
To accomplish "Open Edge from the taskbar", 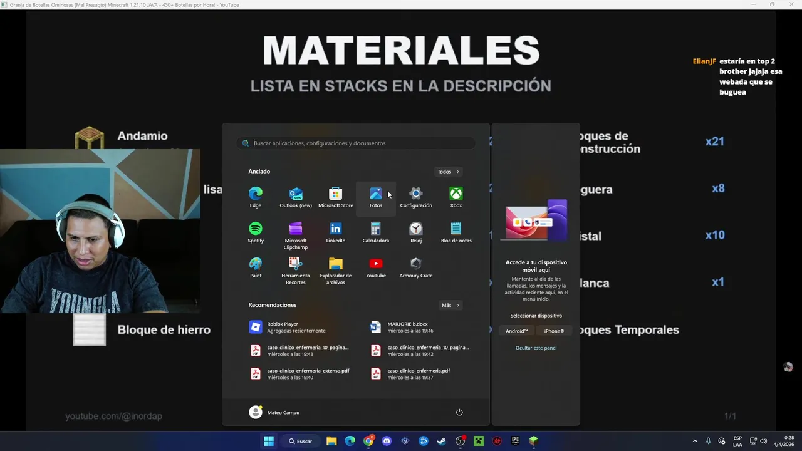I will [x=350, y=441].
